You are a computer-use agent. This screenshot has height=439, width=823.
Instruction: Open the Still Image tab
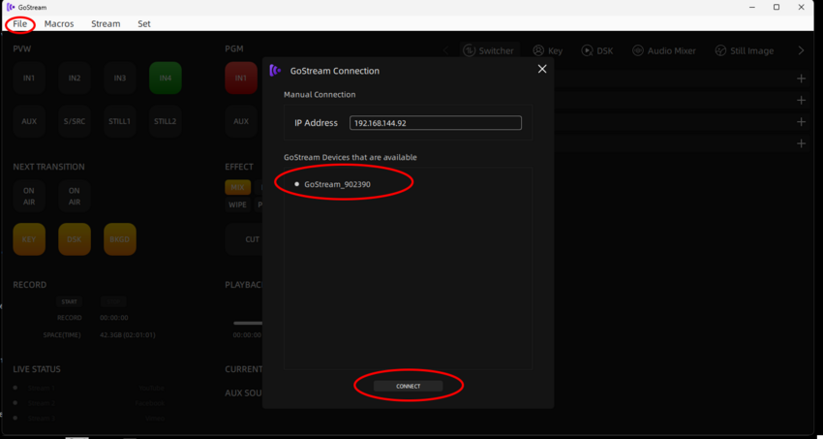(745, 51)
